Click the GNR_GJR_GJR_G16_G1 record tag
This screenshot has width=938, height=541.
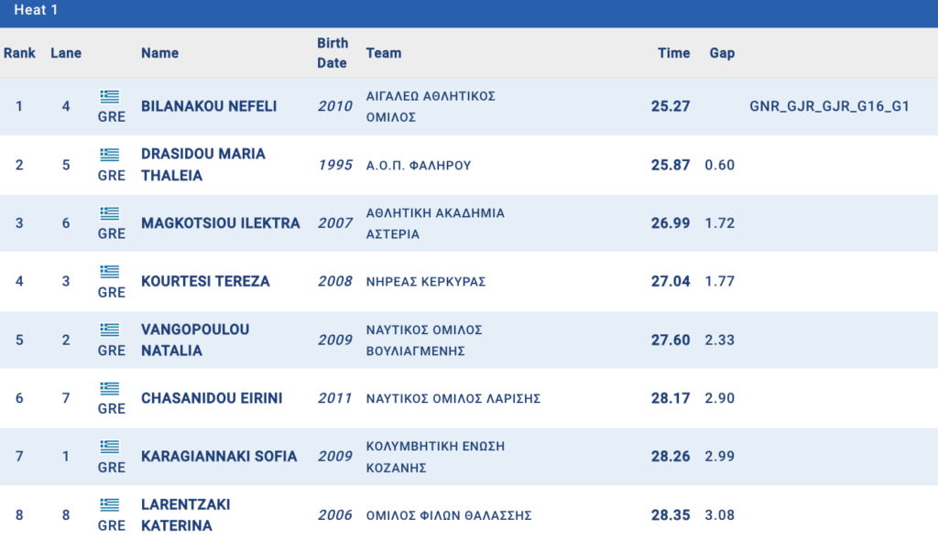pos(829,106)
